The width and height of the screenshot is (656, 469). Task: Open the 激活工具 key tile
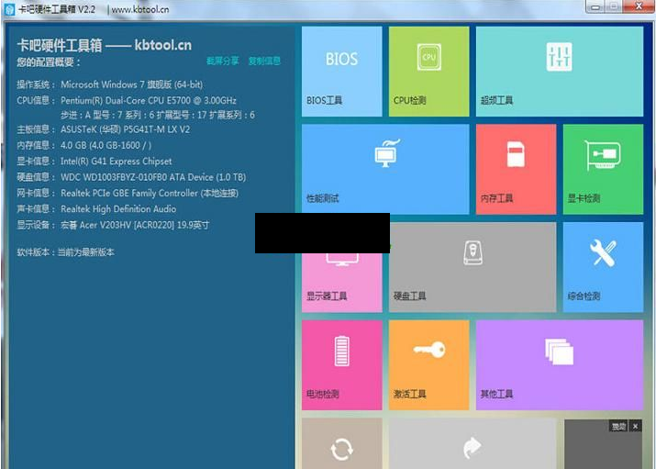click(428, 364)
